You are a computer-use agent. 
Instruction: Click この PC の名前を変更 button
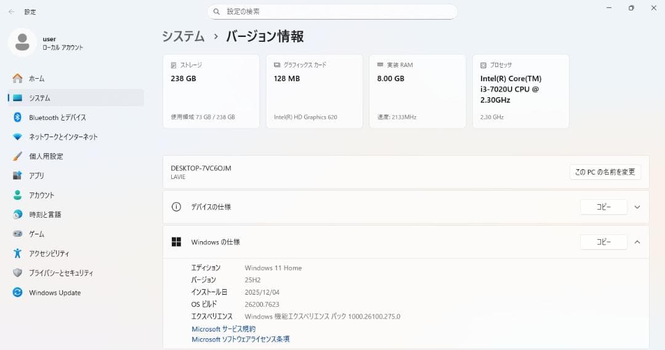tap(605, 172)
